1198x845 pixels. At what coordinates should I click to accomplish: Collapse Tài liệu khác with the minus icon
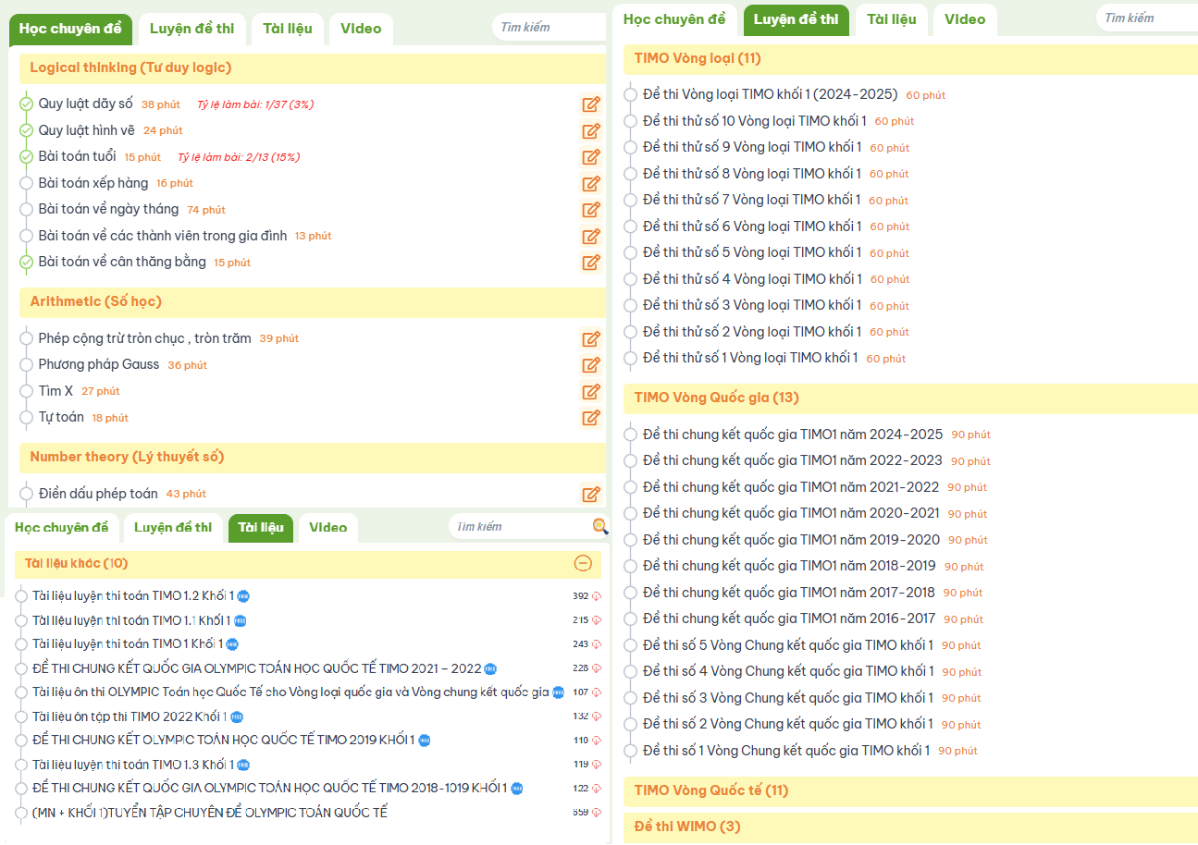[583, 563]
